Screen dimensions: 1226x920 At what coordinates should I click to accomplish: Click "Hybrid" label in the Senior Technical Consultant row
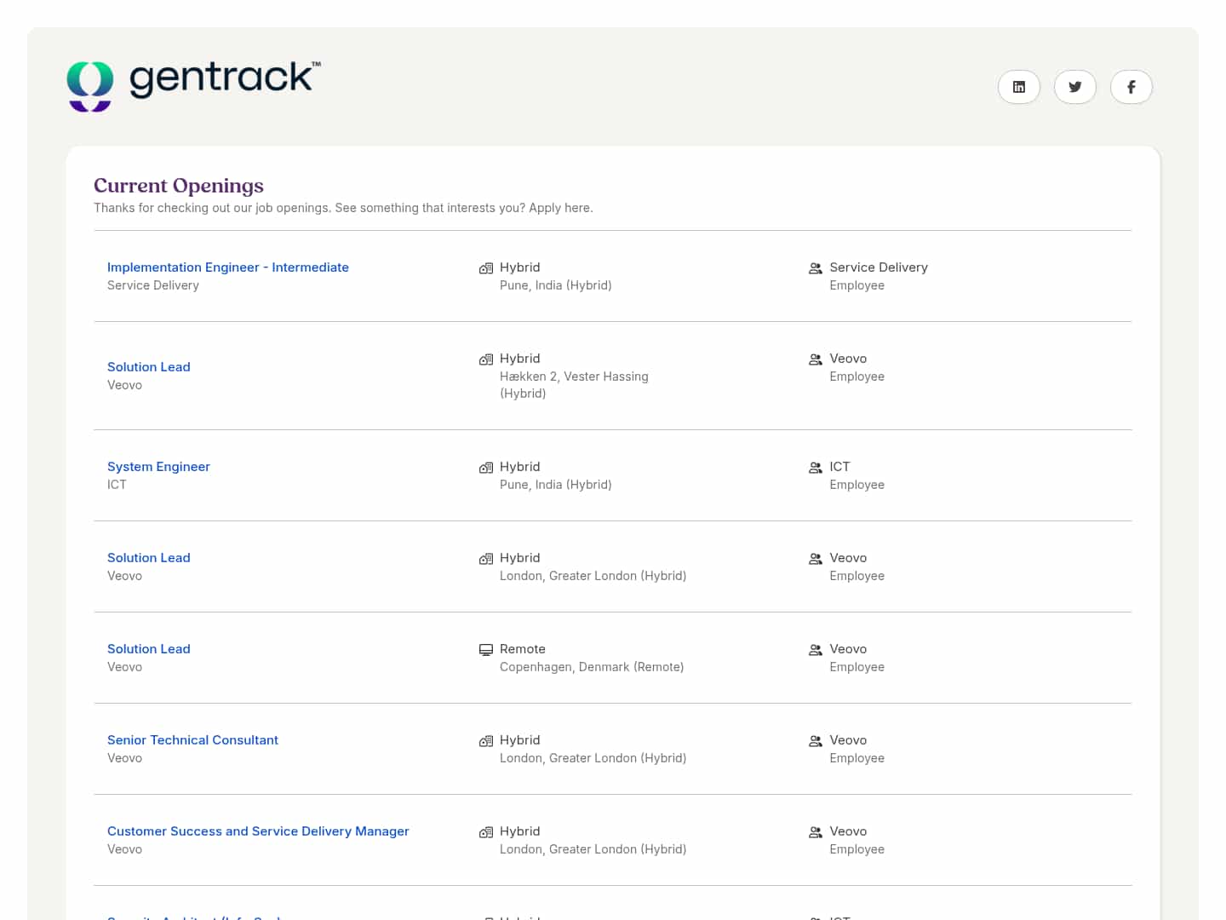click(x=520, y=740)
